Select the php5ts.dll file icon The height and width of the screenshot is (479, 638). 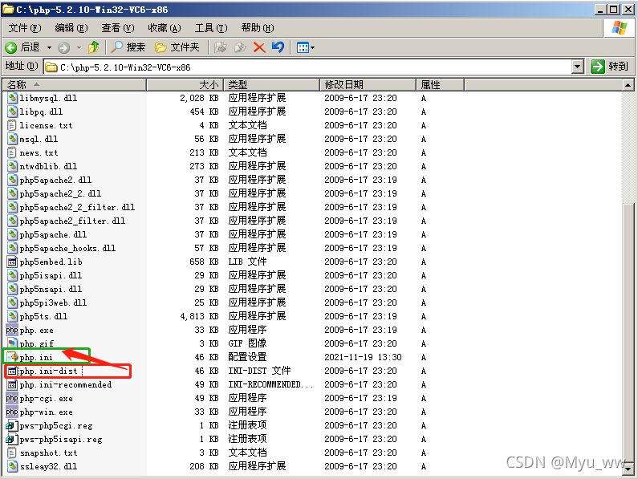pos(13,316)
